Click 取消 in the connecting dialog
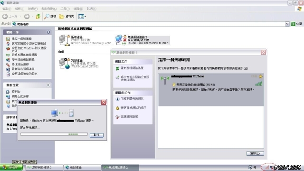304x171 pixels. click(x=96, y=135)
